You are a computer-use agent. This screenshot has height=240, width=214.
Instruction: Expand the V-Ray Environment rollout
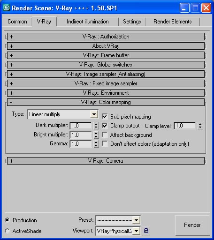(x=106, y=93)
